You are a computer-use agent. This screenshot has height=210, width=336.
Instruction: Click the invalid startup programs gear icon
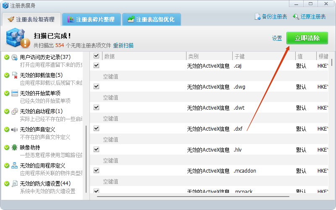click(x=15, y=111)
